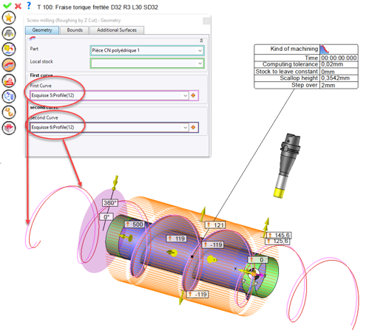The image size is (369, 333).
Task: Expand the Second Curve dropdown arrow
Action: 186,127
